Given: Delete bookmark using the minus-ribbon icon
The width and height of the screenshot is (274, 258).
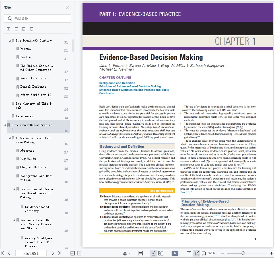Looking at the screenshot, I should pos(32,29).
